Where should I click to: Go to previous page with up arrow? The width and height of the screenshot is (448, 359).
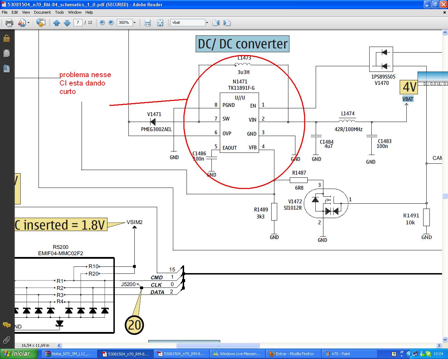pyautogui.click(x=57, y=23)
